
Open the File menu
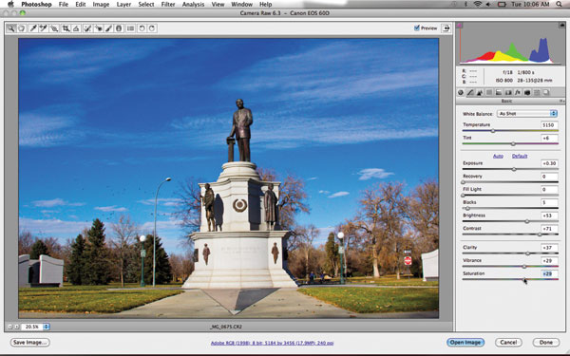[x=64, y=5]
